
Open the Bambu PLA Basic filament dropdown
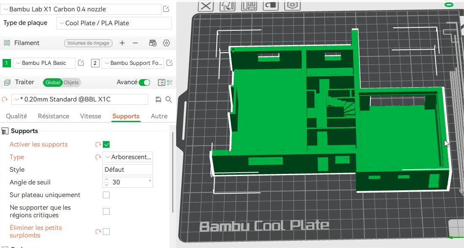tap(44, 63)
